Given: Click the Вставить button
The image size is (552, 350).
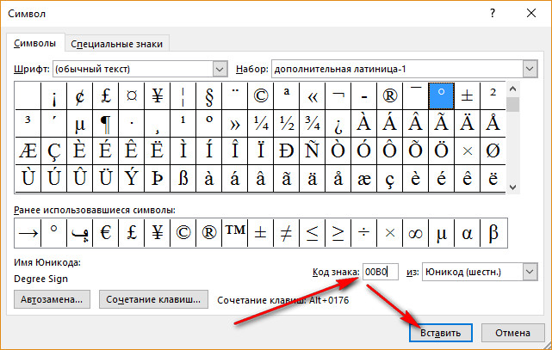Looking at the screenshot, I should (x=439, y=332).
